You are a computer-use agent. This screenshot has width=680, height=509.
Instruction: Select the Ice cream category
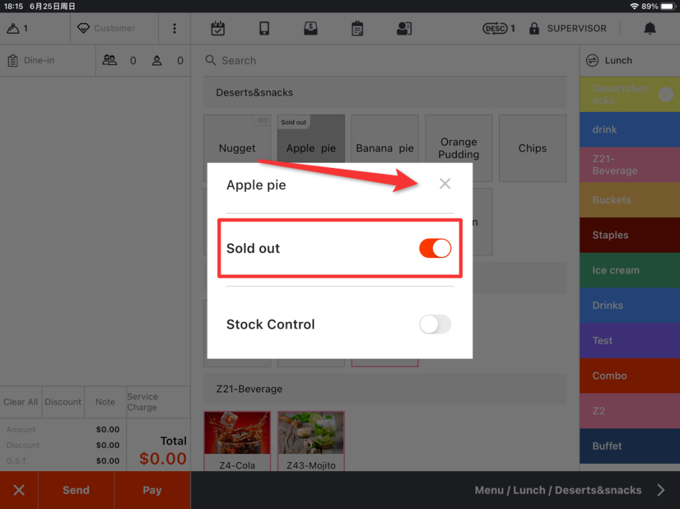tap(629, 270)
